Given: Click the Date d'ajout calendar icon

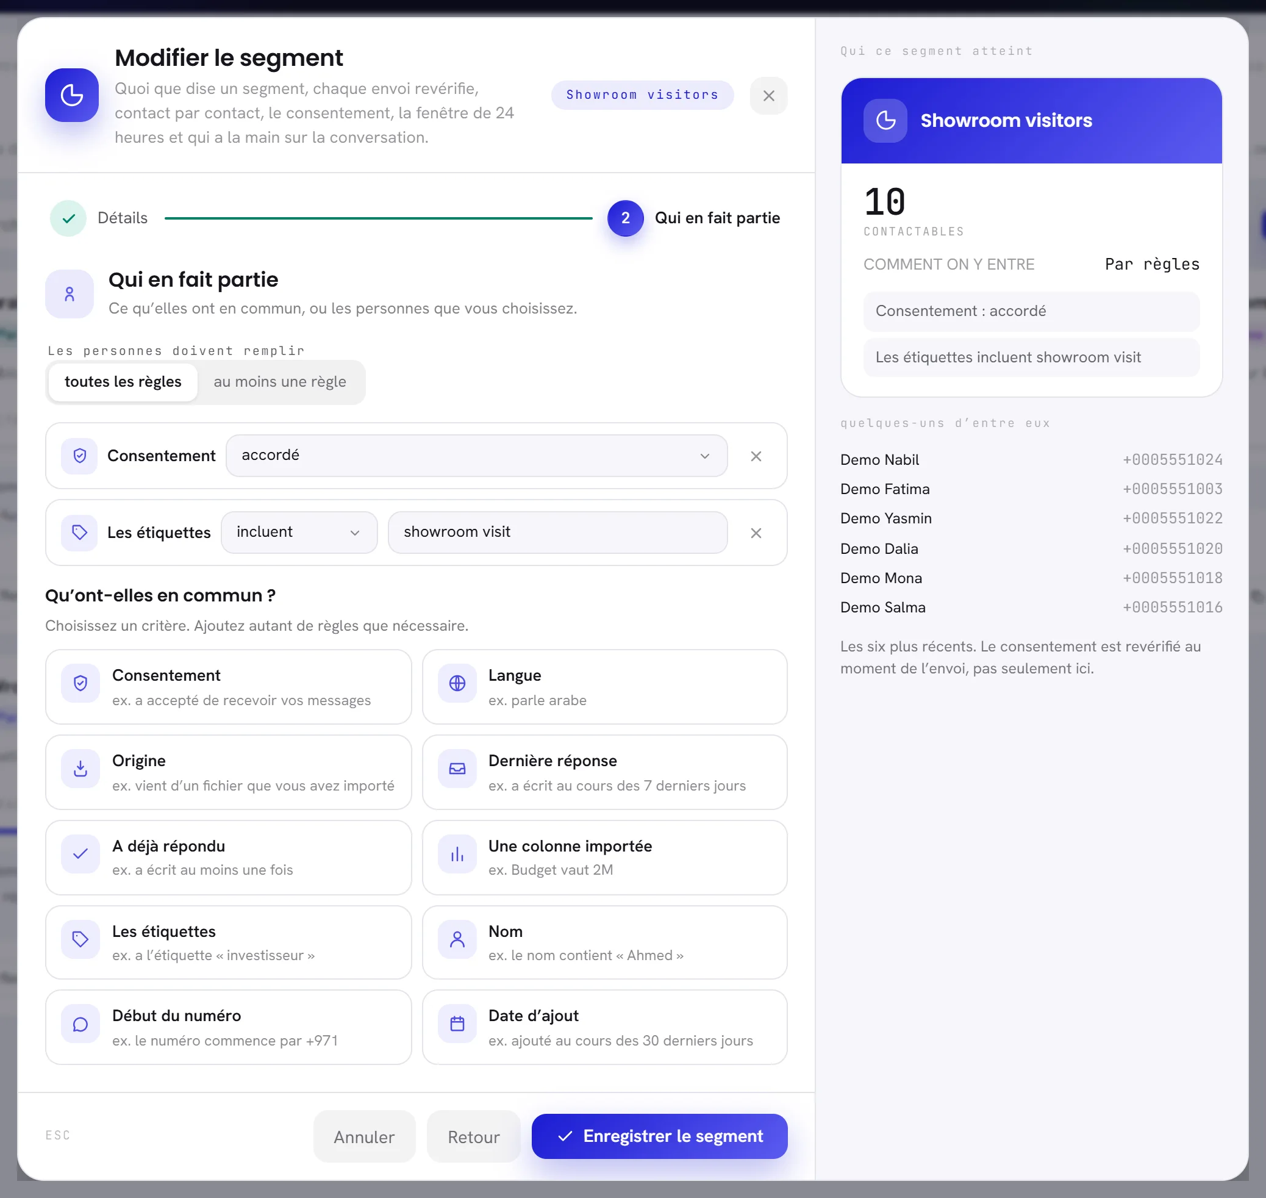Looking at the screenshot, I should (x=457, y=1024).
